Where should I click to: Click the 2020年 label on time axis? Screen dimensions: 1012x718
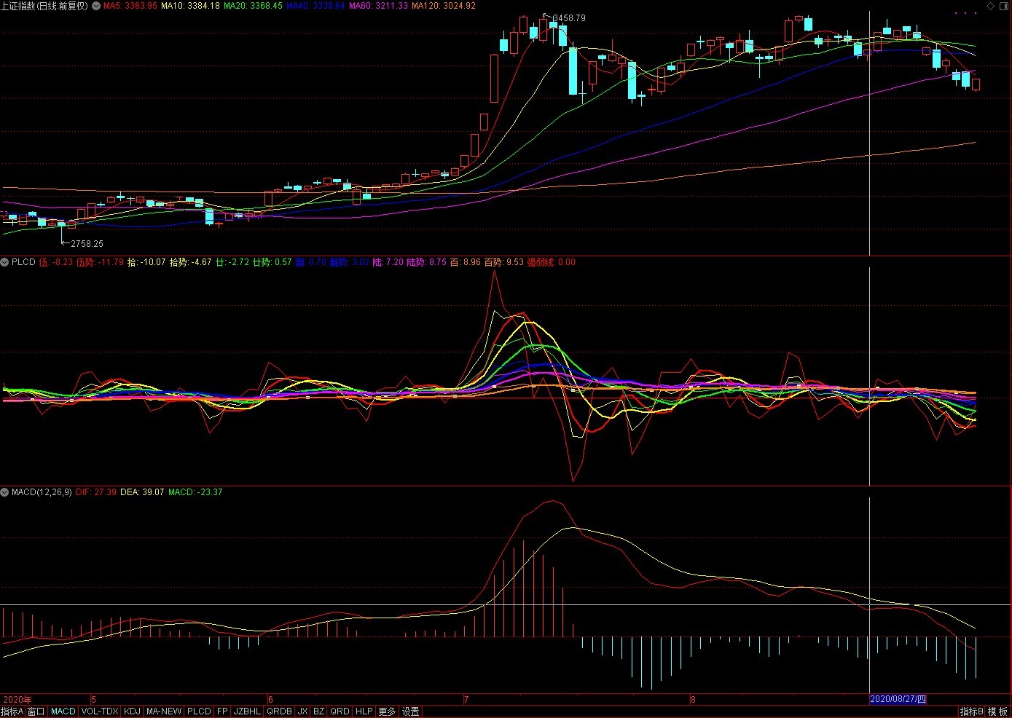click(17, 700)
